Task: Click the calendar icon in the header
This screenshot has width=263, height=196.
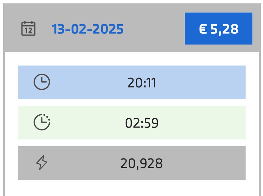Action: tap(28, 29)
